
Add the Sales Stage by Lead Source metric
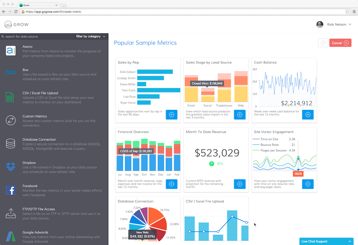(240, 115)
